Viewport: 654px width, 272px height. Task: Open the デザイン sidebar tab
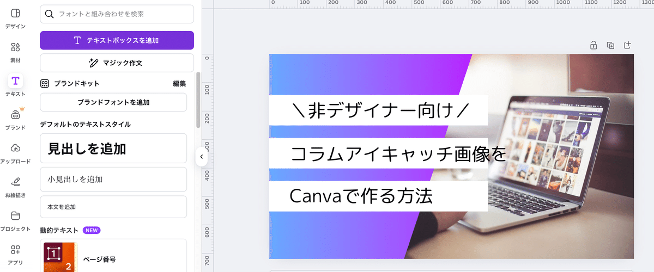[x=15, y=18]
